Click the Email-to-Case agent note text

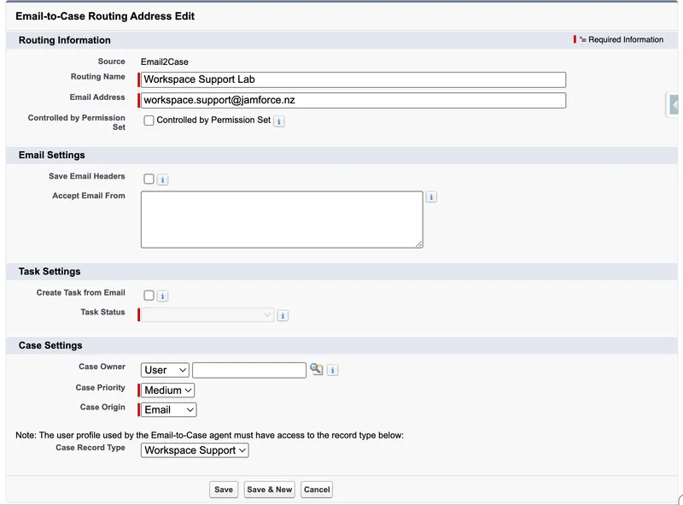209,435
